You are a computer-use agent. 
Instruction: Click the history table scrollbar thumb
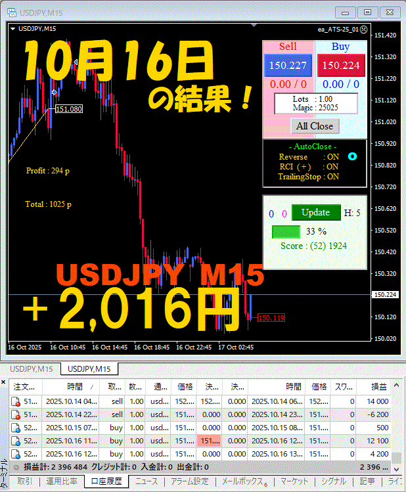(x=396, y=458)
